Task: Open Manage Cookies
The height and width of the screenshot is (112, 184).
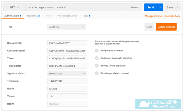Action: pos(154,16)
